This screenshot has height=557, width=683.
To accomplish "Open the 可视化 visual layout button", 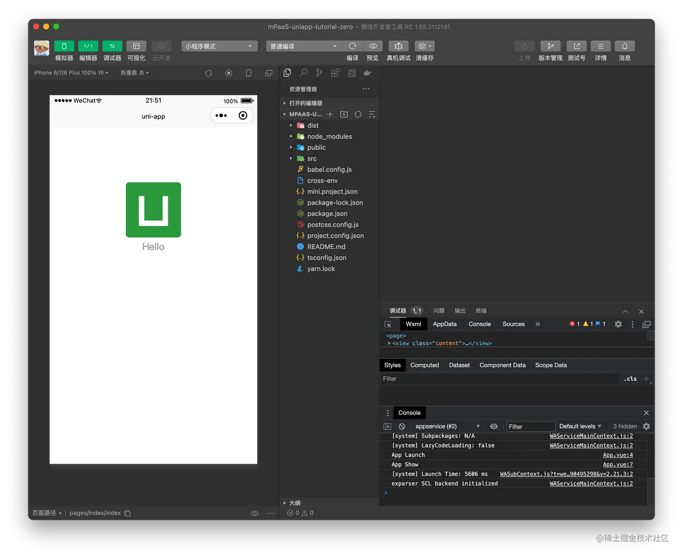I will tap(136, 46).
